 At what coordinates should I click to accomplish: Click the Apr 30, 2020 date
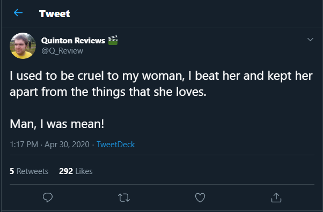tap(67, 145)
